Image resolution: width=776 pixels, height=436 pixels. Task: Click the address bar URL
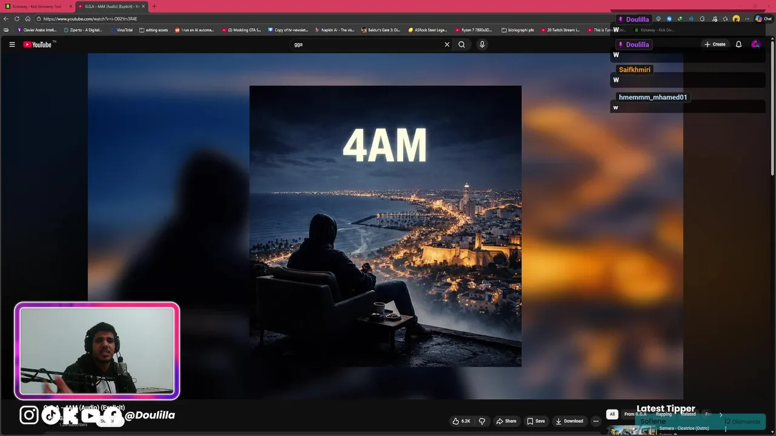pos(90,19)
